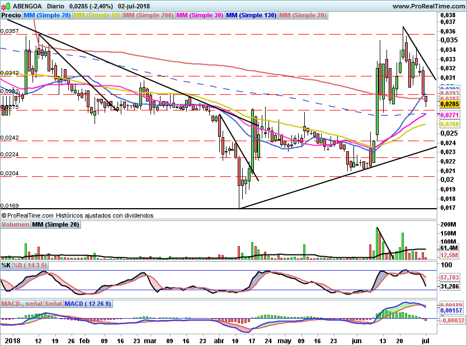
Task: Click the candlestick chart icon beside ABENGOA
Action: pos(5,6)
